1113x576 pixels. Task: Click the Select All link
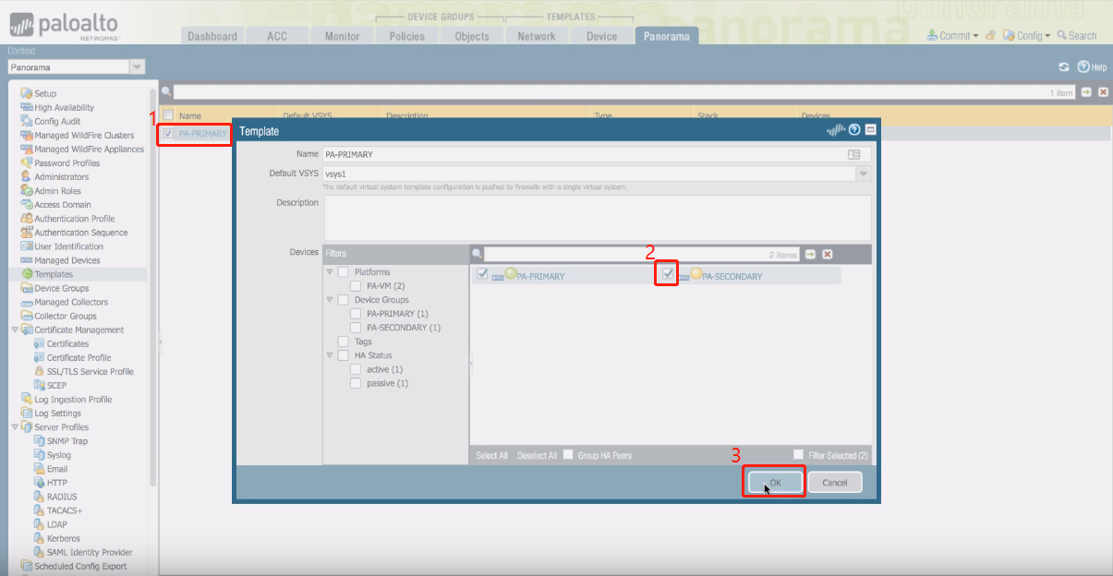pyautogui.click(x=491, y=456)
